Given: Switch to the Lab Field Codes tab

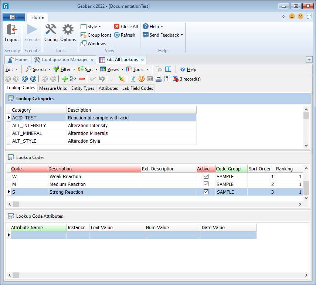Looking at the screenshot, I should tap(137, 88).
